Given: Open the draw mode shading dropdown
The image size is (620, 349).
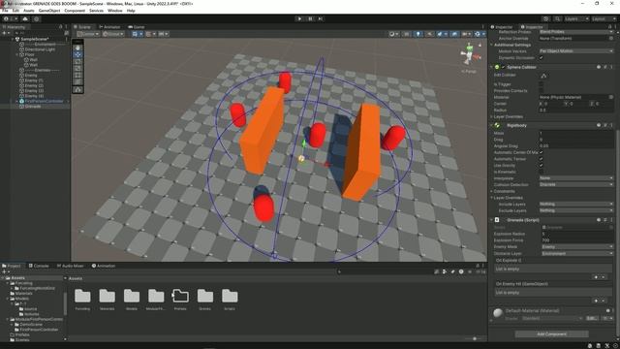Looking at the screenshot, I should pyautogui.click(x=393, y=34).
